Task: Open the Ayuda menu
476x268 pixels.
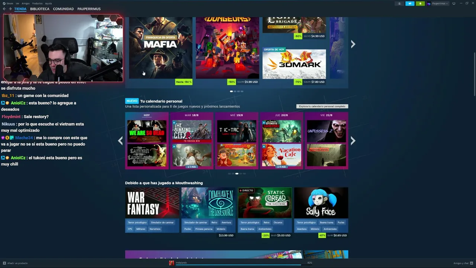Action: (48, 3)
